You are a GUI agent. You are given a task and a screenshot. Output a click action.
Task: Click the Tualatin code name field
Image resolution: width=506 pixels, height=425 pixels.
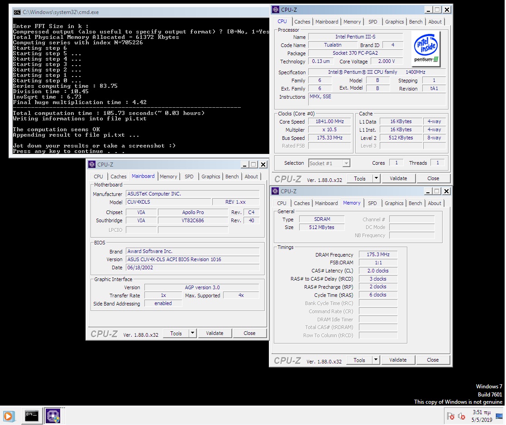tap(333, 45)
